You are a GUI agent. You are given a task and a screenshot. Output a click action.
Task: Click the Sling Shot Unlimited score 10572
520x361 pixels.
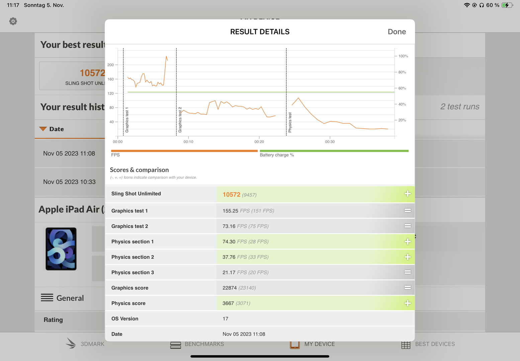point(231,195)
